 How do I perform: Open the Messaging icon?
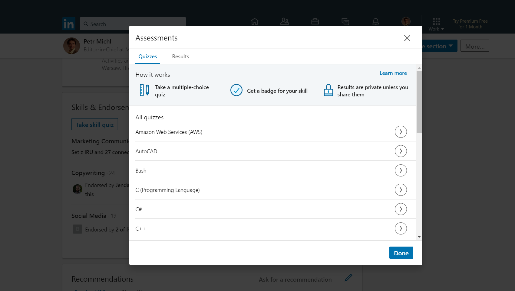345,21
